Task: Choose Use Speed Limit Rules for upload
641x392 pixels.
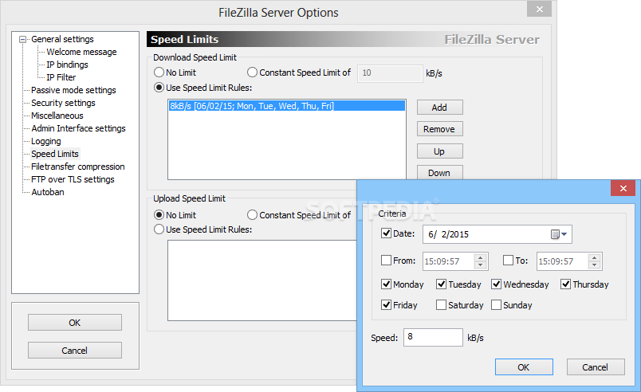Action: click(x=159, y=229)
